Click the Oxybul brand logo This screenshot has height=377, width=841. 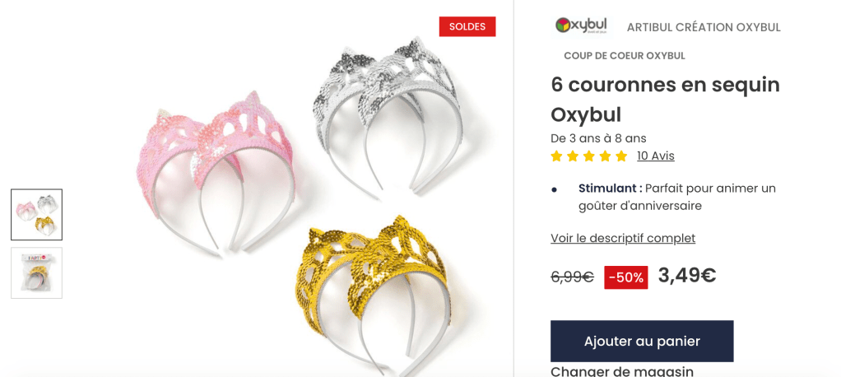point(582,26)
